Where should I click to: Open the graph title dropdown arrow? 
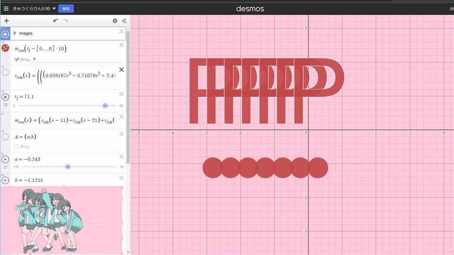point(54,8)
